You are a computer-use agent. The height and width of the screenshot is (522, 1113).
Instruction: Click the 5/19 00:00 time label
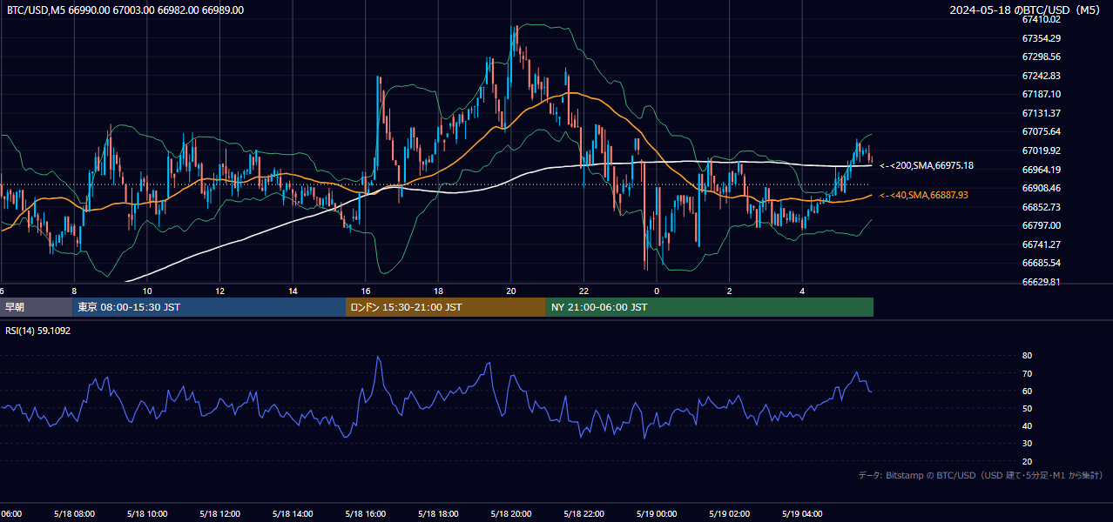click(657, 513)
